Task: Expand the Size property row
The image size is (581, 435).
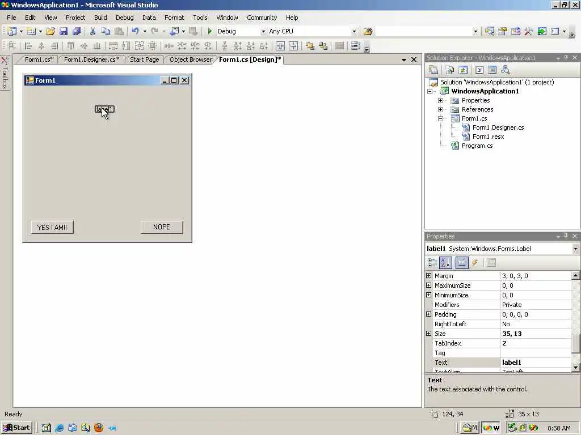Action: (429, 333)
